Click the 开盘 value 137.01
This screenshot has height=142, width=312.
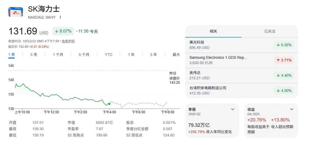click(38, 123)
